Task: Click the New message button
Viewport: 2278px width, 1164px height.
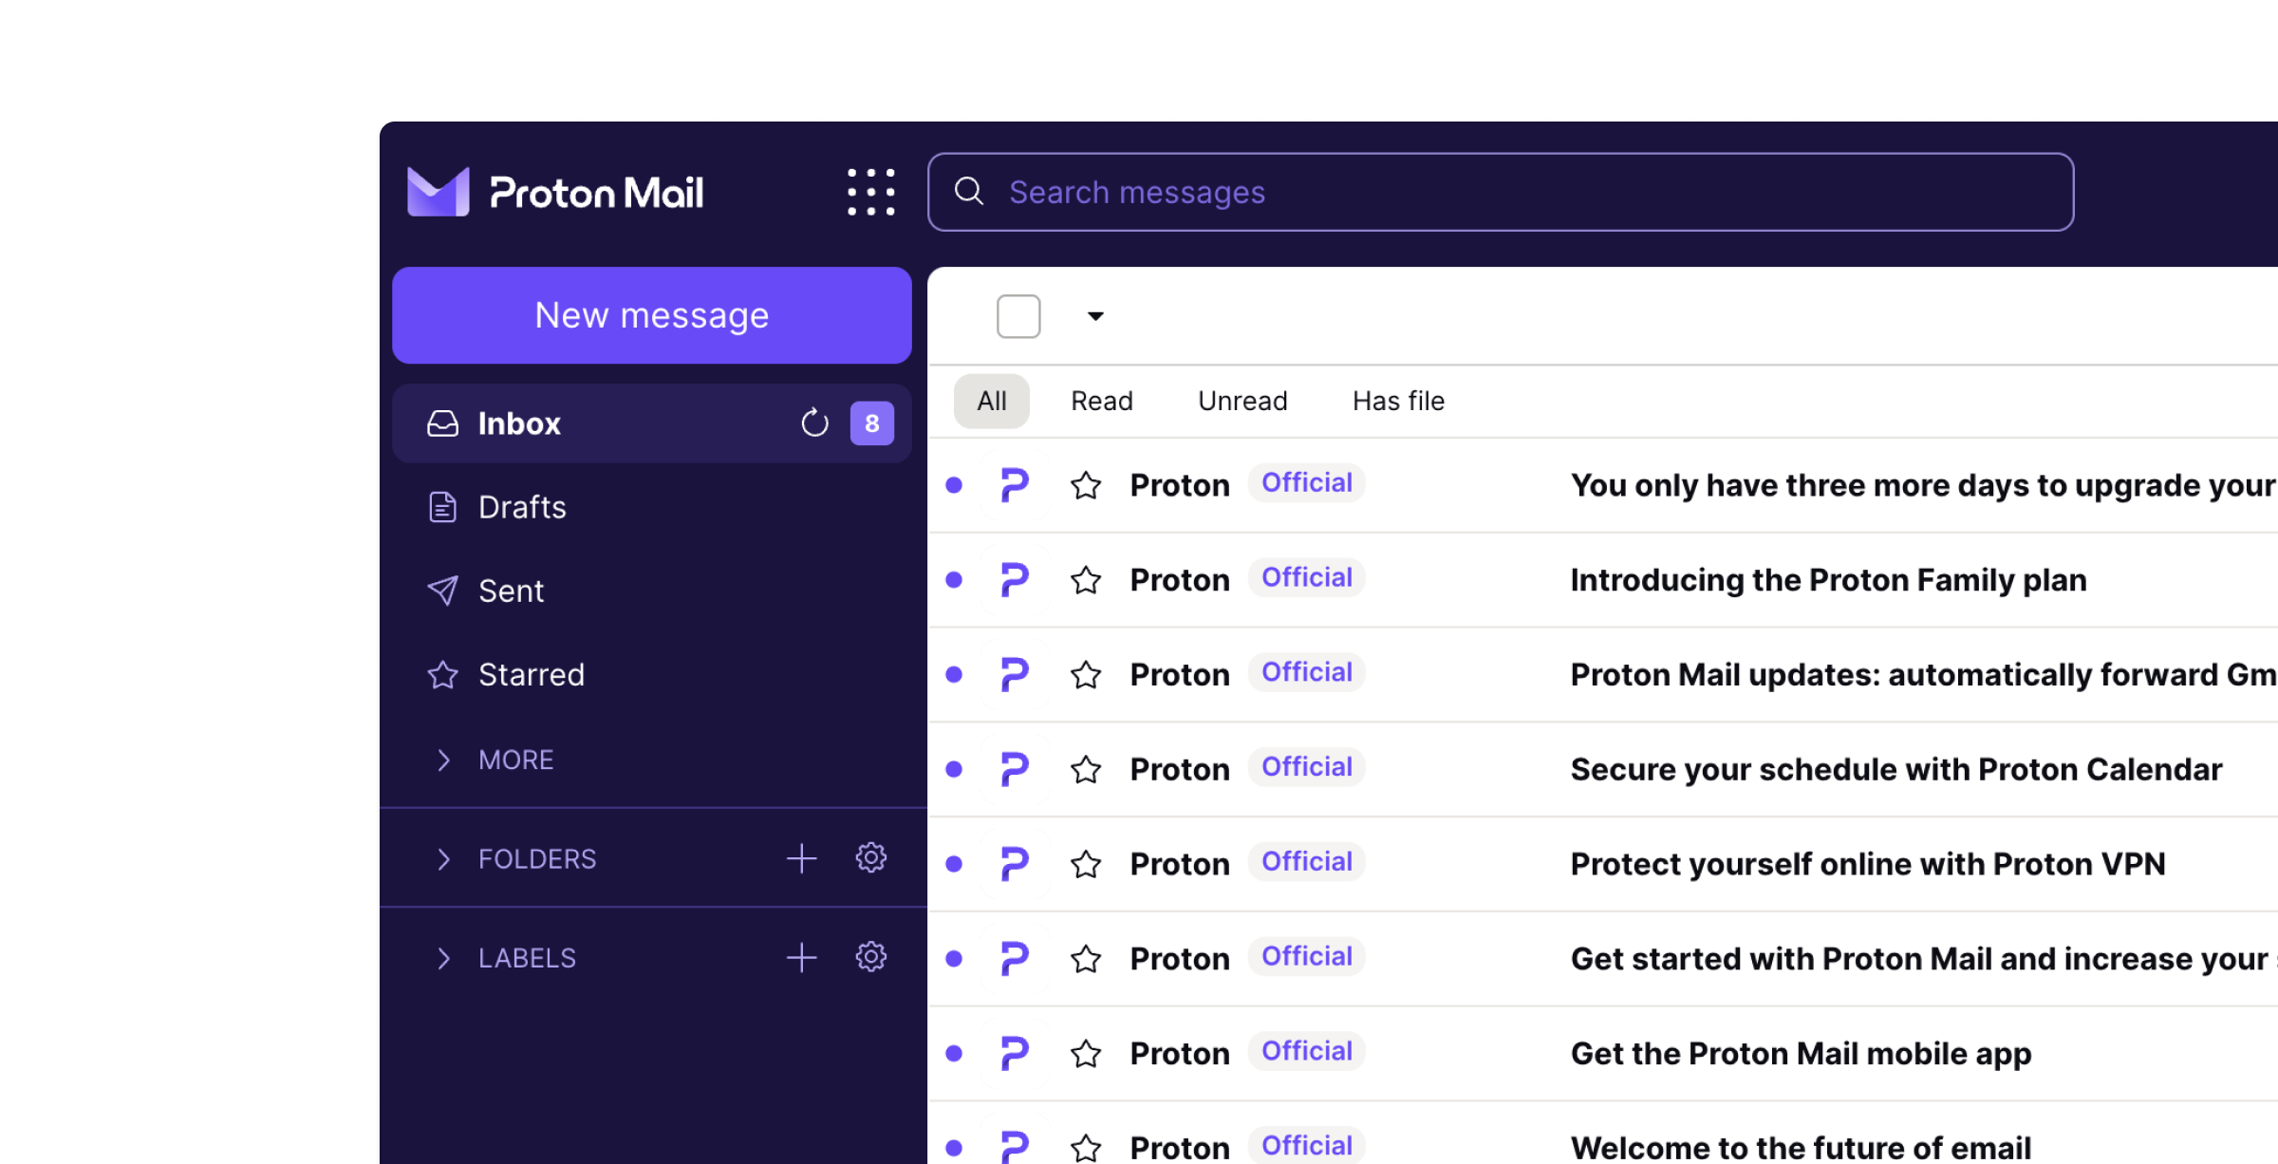Action: pyautogui.click(x=651, y=315)
